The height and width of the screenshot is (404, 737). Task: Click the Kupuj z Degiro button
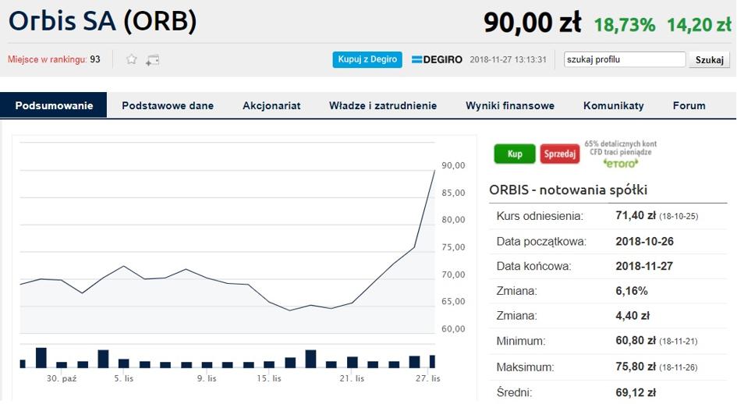click(367, 59)
